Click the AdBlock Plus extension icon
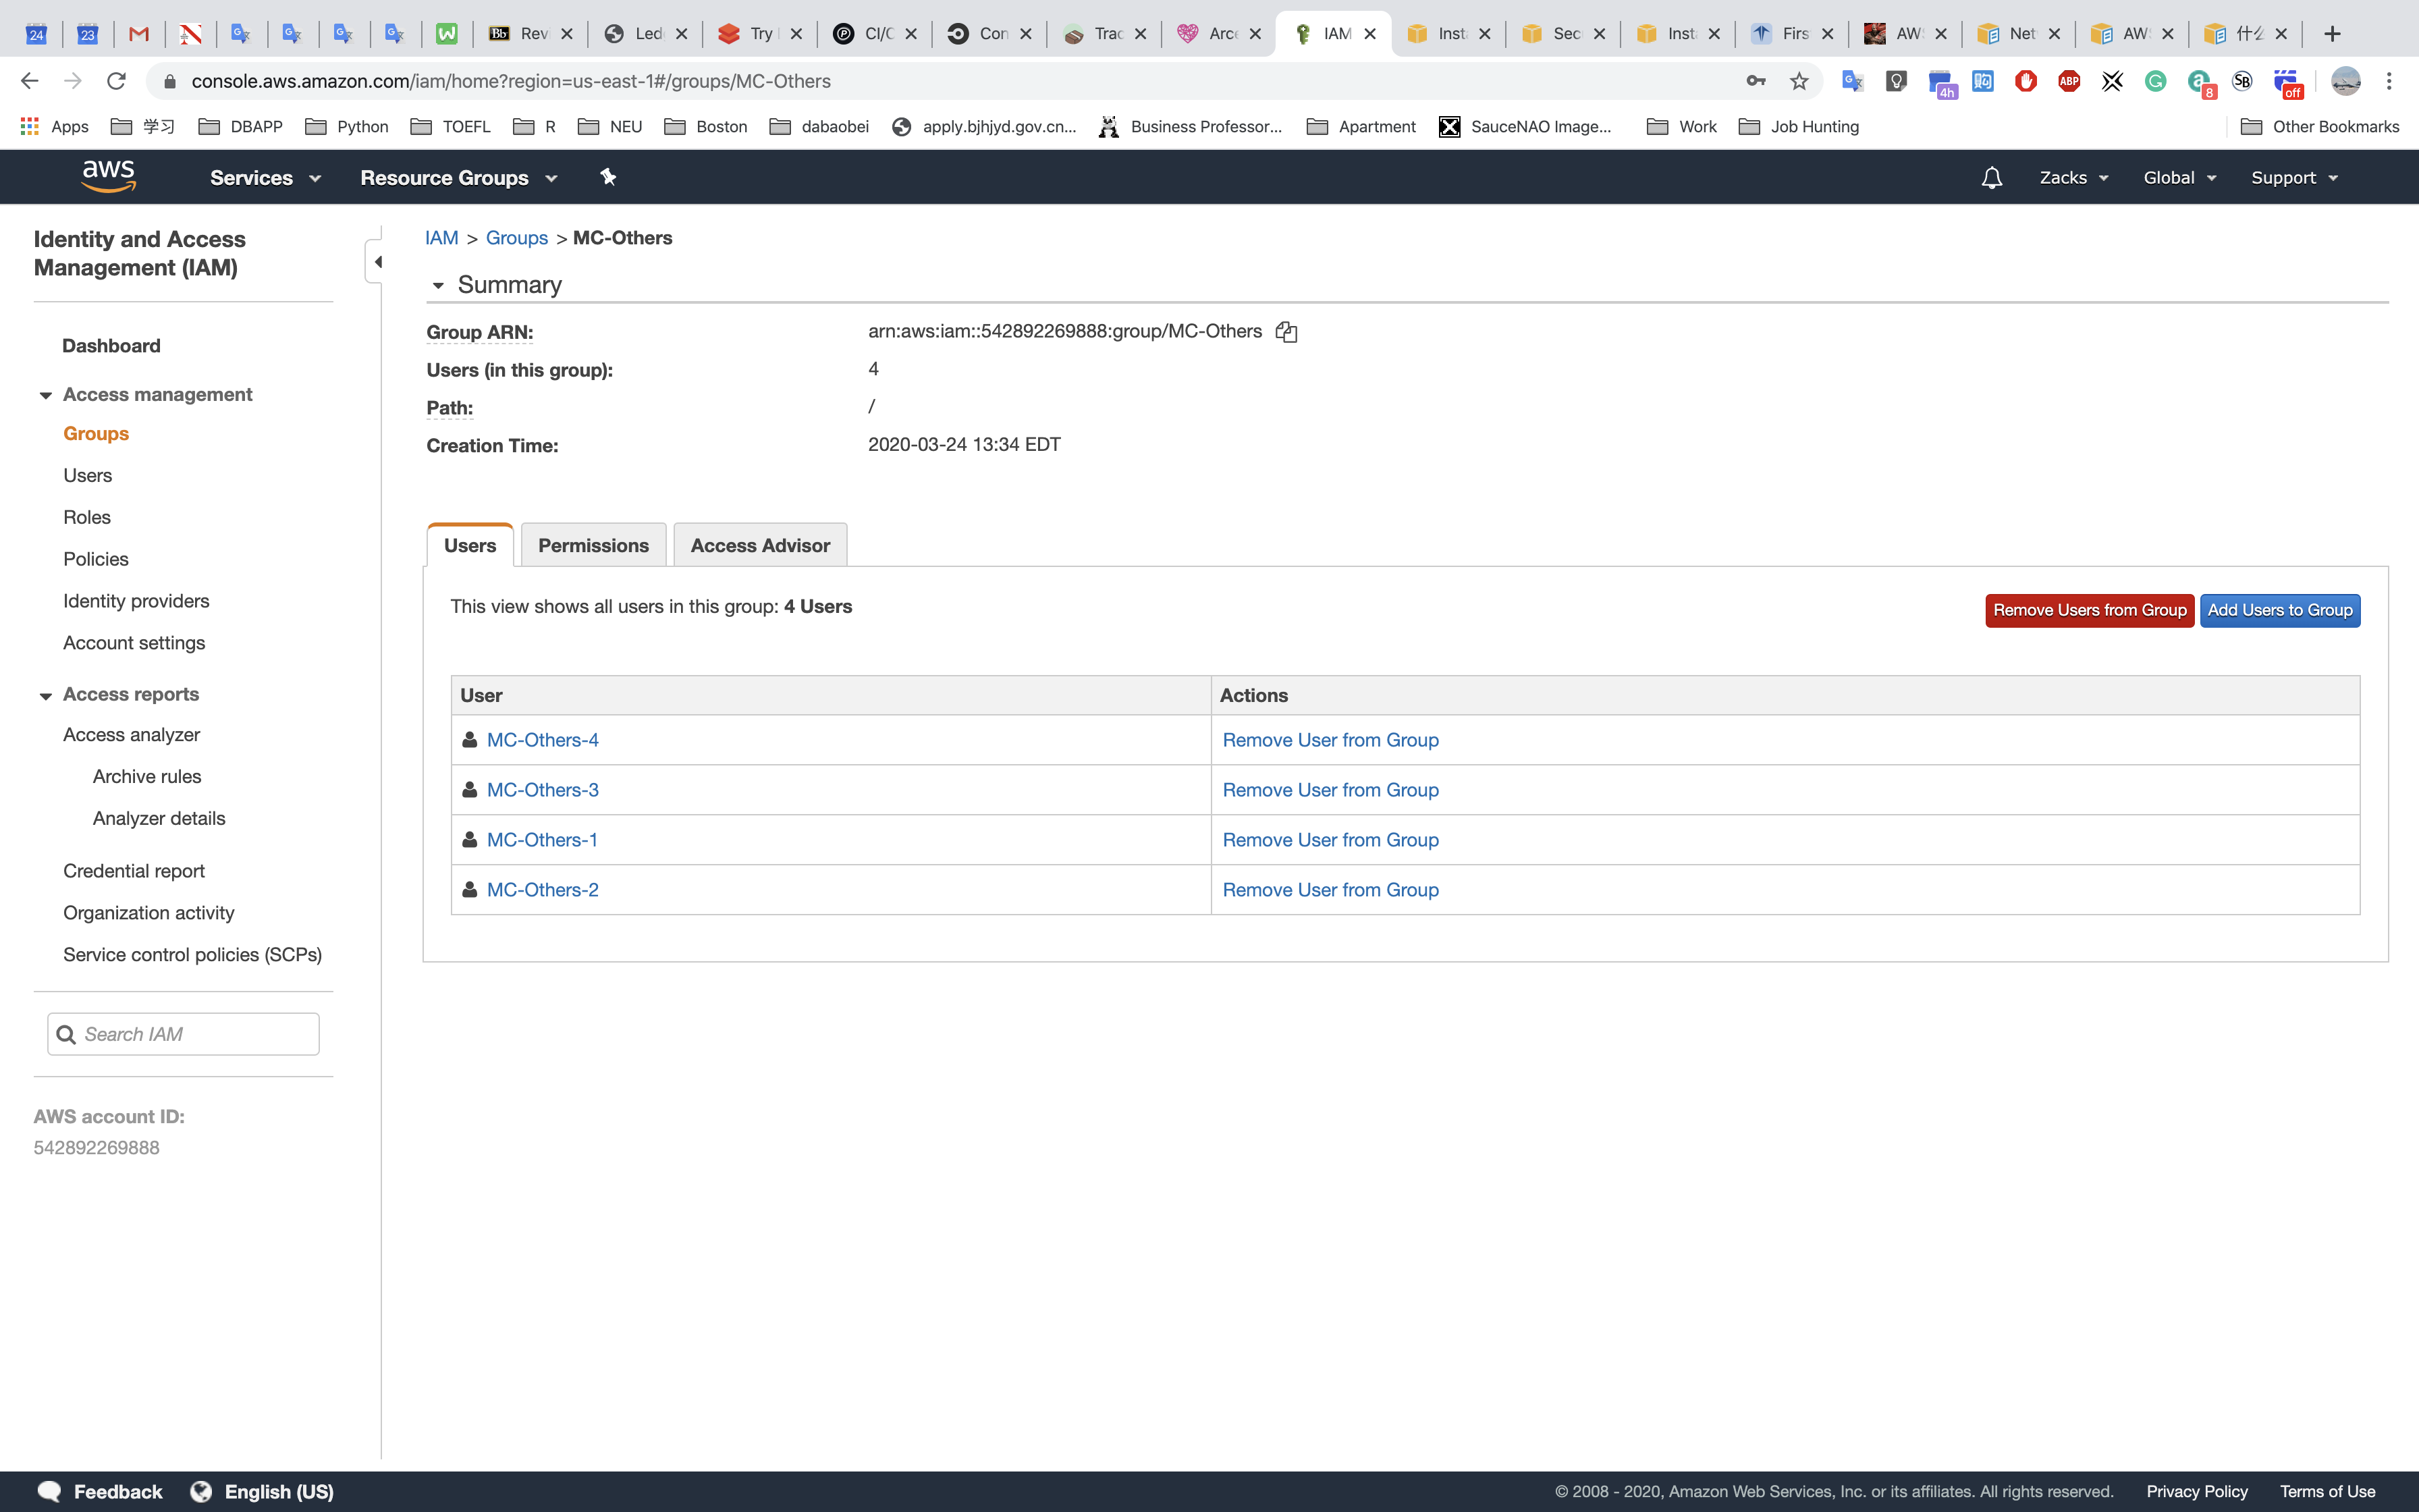 tap(2068, 81)
